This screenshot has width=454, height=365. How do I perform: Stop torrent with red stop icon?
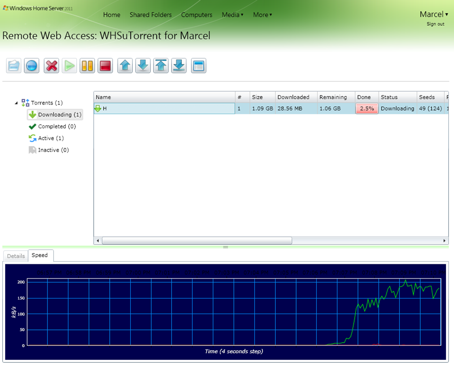(105, 66)
